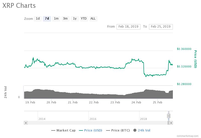Select the 7d zoom range
201x138 pixels.
(x=47, y=19)
